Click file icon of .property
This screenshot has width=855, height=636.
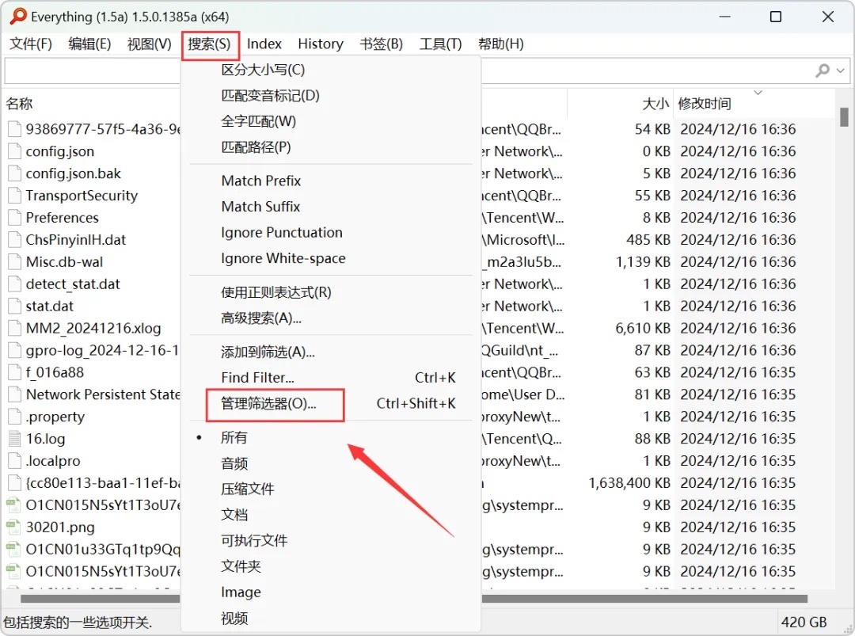(15, 416)
